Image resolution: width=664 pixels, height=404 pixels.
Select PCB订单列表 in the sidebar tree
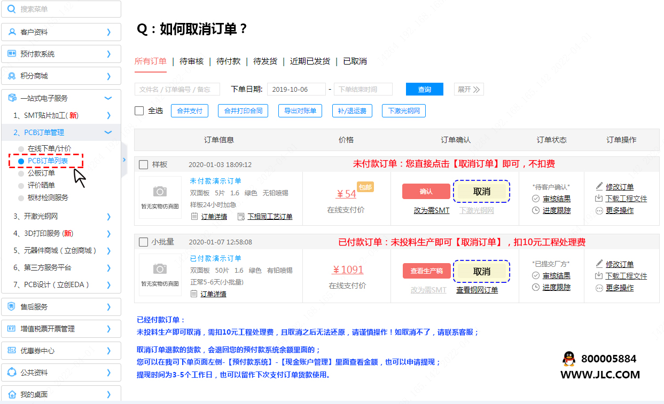pyautogui.click(x=48, y=161)
